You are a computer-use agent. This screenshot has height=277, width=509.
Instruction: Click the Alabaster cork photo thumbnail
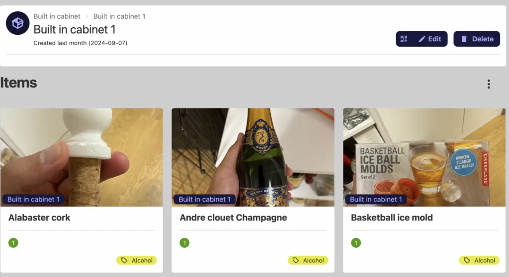pos(82,149)
